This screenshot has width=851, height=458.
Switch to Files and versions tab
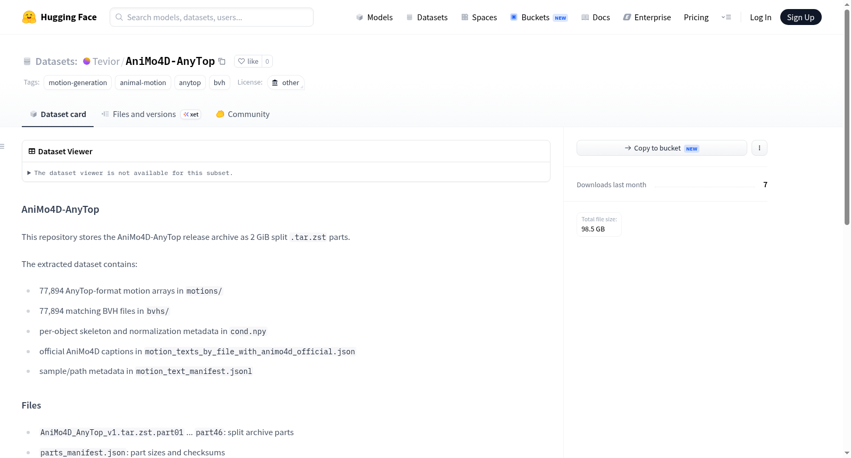coord(151,114)
